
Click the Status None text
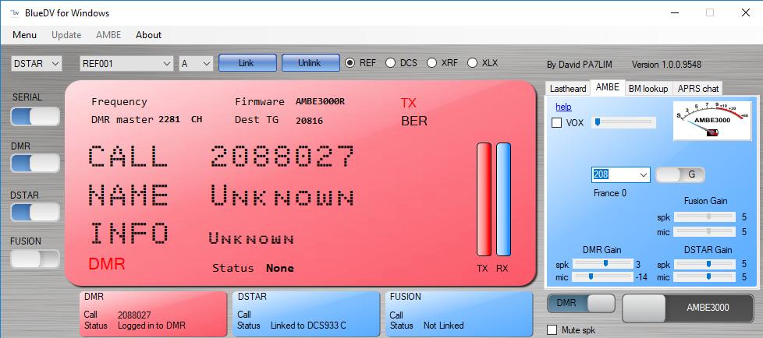pyautogui.click(x=253, y=268)
